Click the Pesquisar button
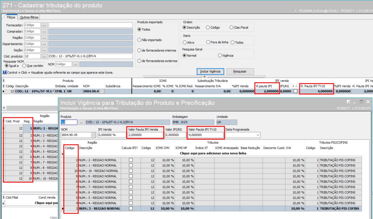 tap(240, 71)
